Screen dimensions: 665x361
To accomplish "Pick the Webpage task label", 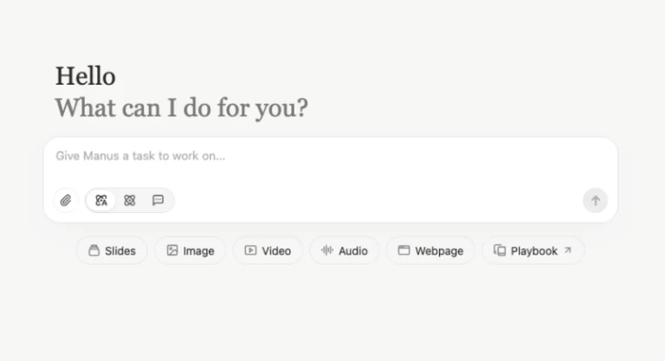I will [x=439, y=251].
